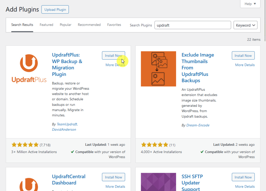This screenshot has height=191, width=266.
Task: Click the Exclude Image Thumbnails star rating
Action: point(155,145)
